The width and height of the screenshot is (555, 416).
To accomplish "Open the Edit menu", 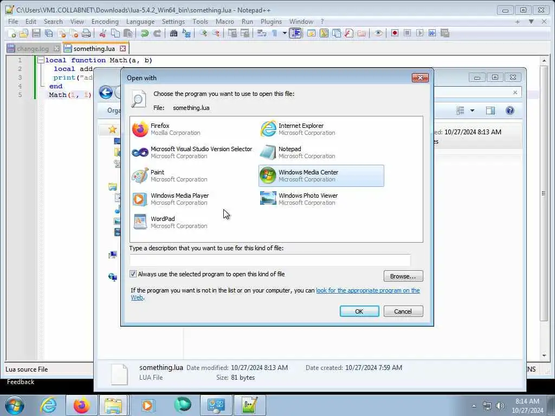I will (x=31, y=22).
